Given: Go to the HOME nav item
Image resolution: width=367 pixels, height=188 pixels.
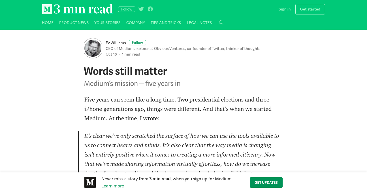Looking at the screenshot, I should tap(48, 23).
